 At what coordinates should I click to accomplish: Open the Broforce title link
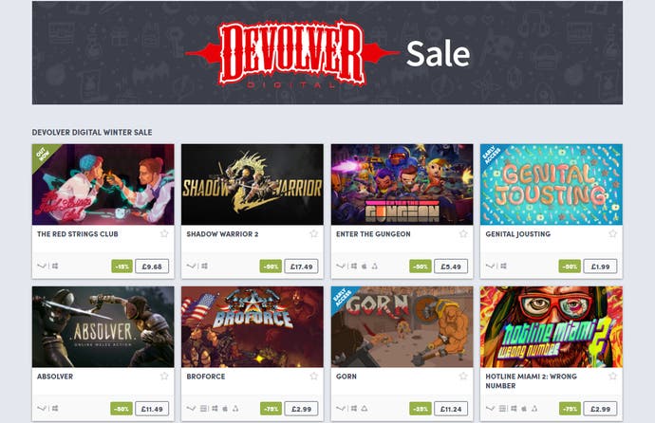206,377
